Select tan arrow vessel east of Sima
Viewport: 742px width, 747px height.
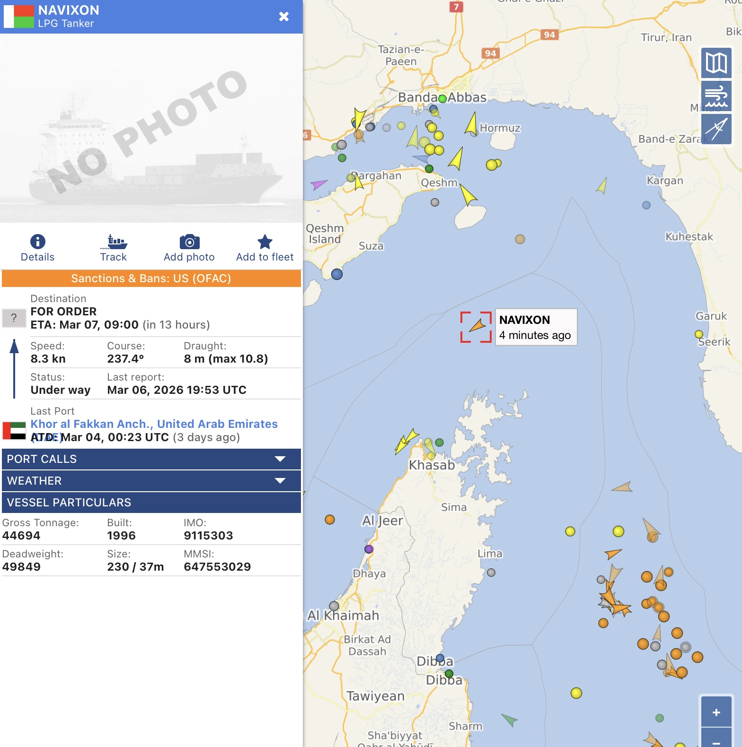tap(622, 487)
